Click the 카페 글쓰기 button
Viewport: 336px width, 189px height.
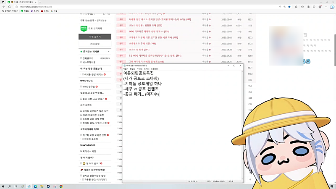click(x=95, y=37)
